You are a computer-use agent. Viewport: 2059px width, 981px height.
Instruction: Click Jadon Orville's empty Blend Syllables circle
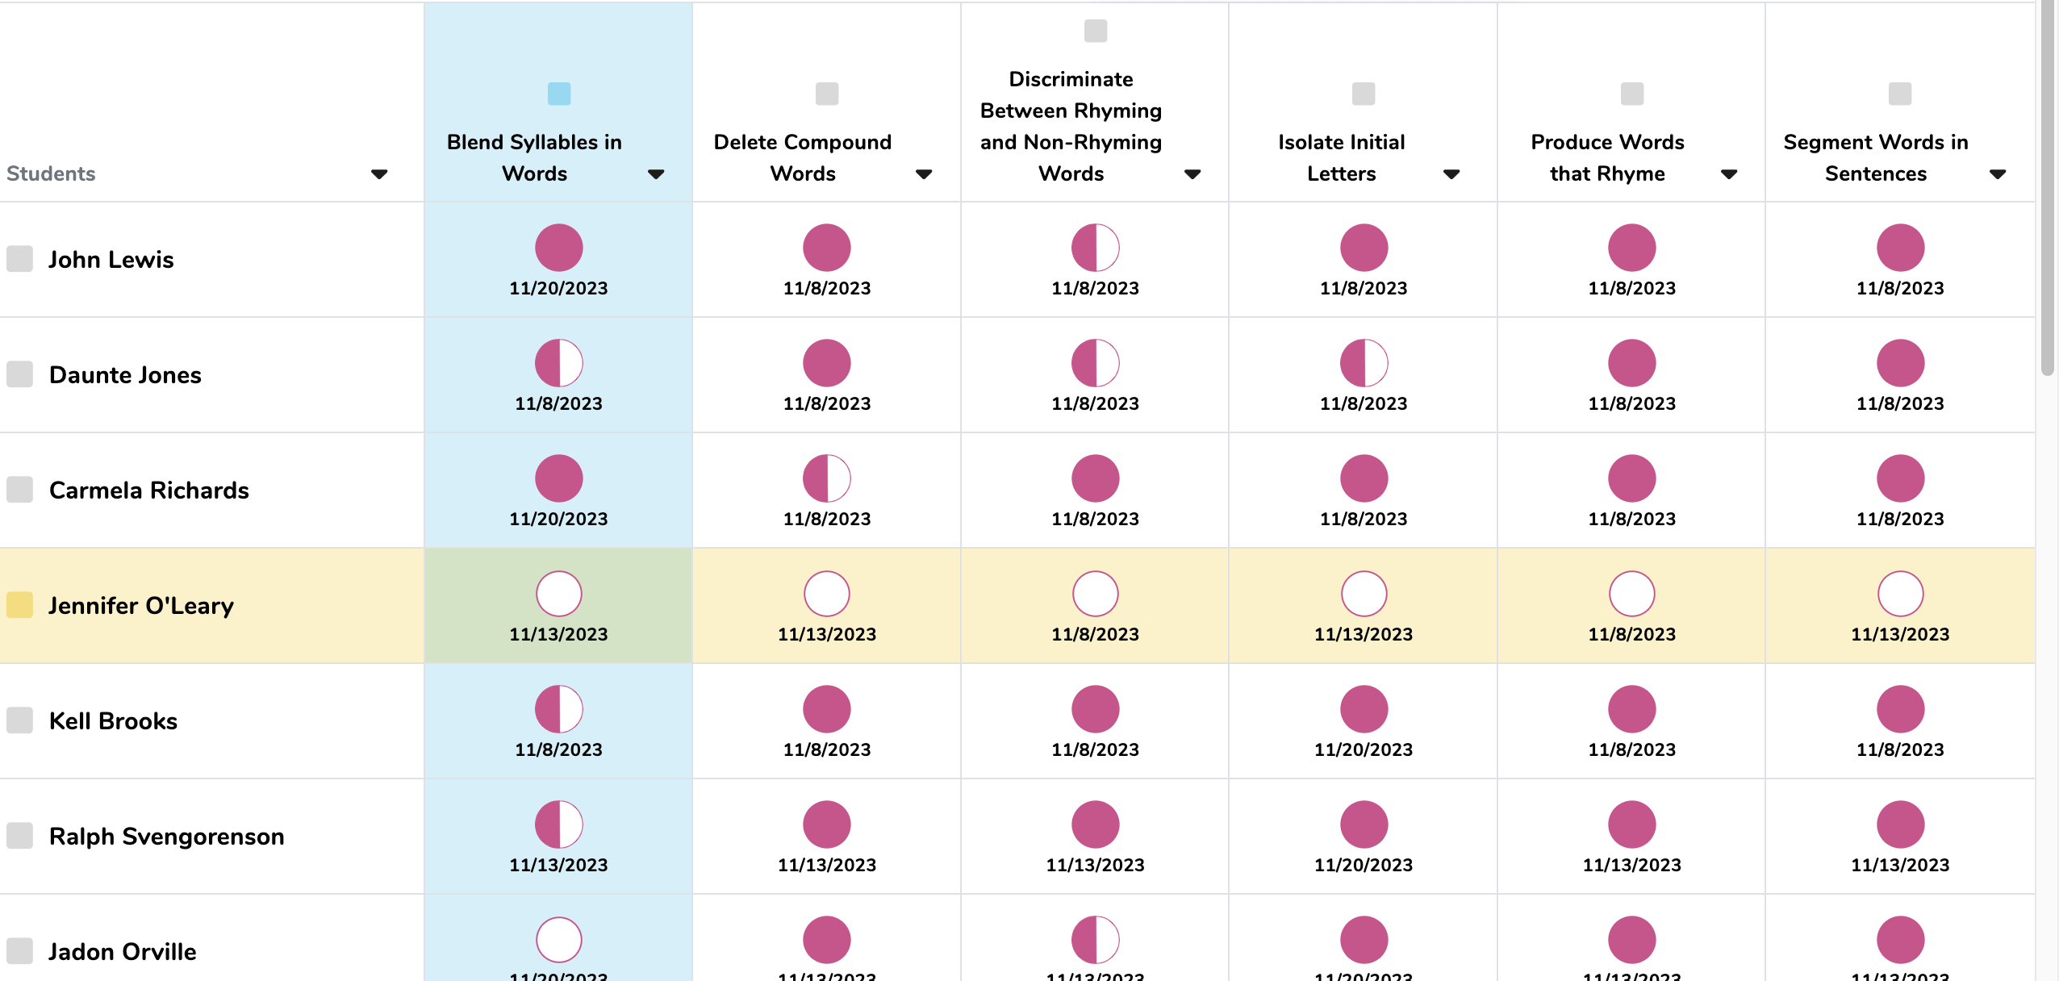pos(558,940)
